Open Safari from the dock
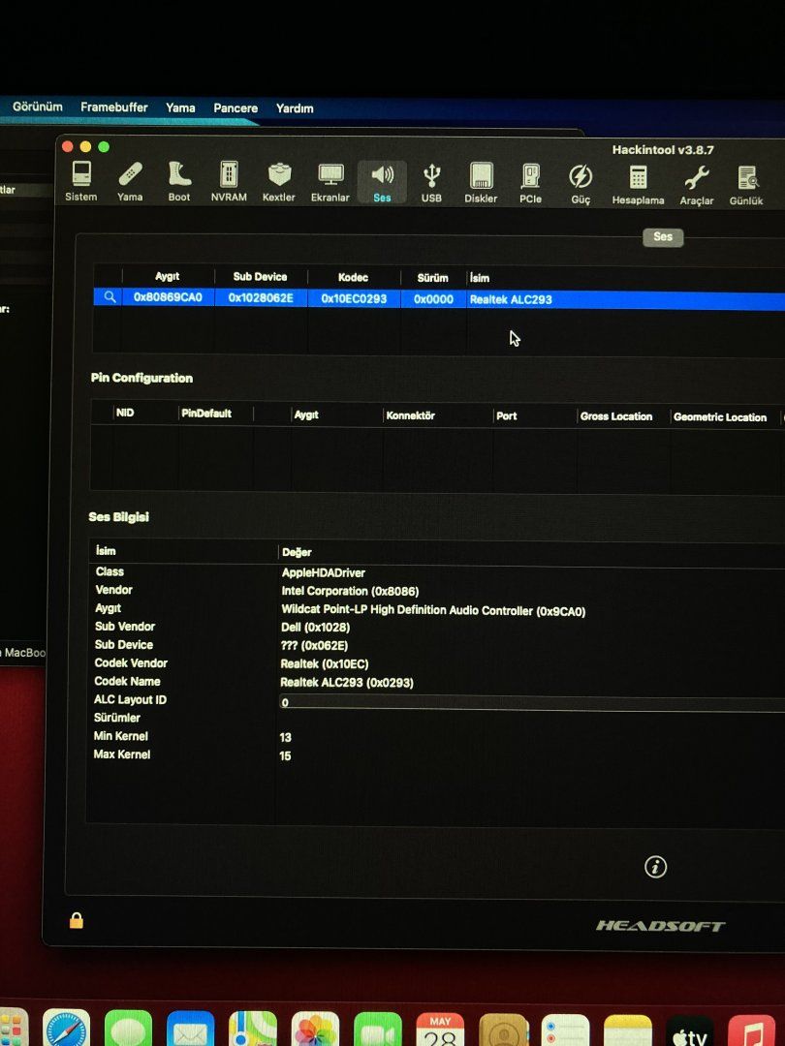785x1046 pixels. point(66,1030)
